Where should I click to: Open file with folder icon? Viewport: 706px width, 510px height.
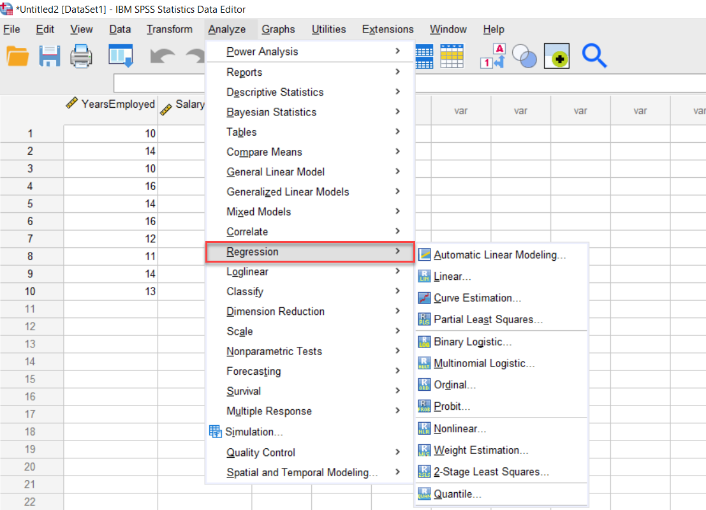(x=18, y=56)
